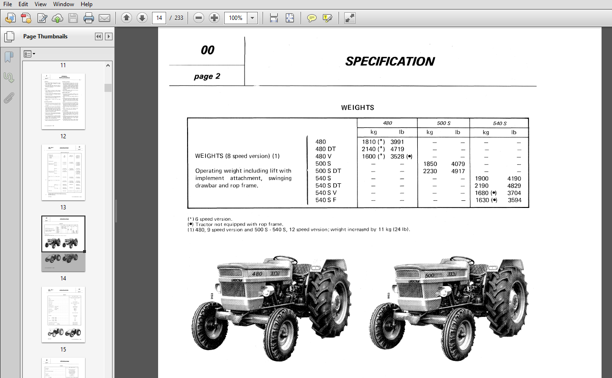The height and width of the screenshot is (378, 612).
Task: Click the Open file toolbar icon
Action: [10, 18]
